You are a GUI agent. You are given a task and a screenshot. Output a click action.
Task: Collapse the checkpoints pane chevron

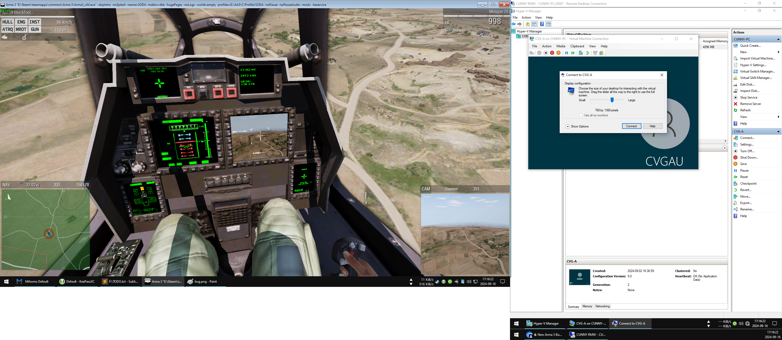(x=724, y=148)
